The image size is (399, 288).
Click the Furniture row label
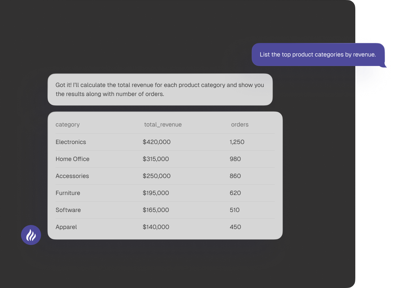point(68,193)
